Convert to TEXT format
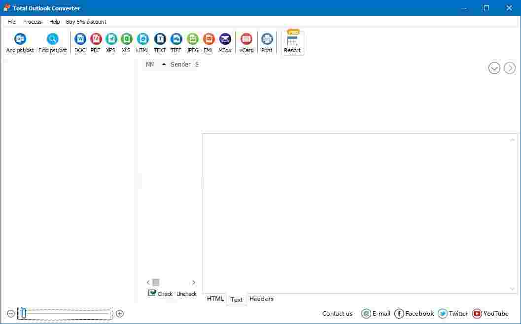 pos(160,43)
